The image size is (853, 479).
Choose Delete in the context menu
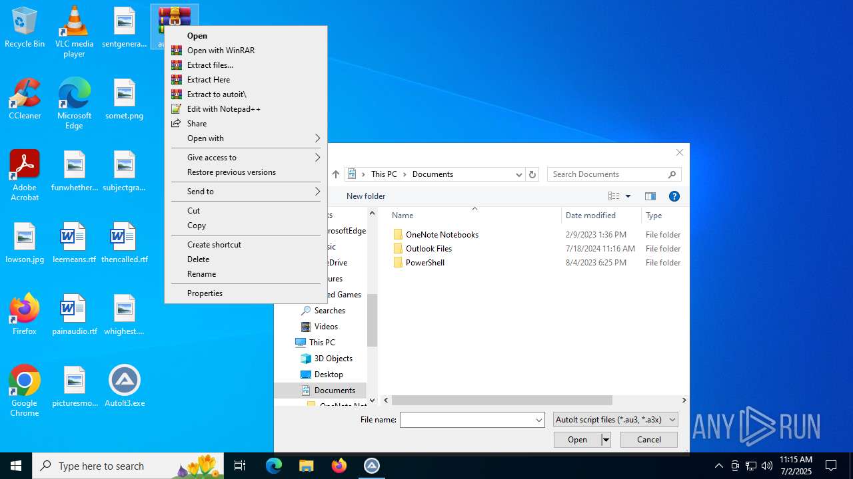[246, 259]
